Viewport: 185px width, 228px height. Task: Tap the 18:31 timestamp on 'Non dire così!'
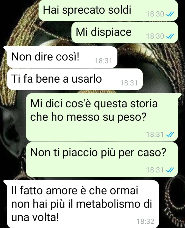pyautogui.click(x=103, y=61)
